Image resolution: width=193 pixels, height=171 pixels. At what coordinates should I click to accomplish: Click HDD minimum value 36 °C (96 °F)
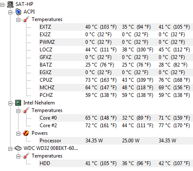click(x=136, y=163)
